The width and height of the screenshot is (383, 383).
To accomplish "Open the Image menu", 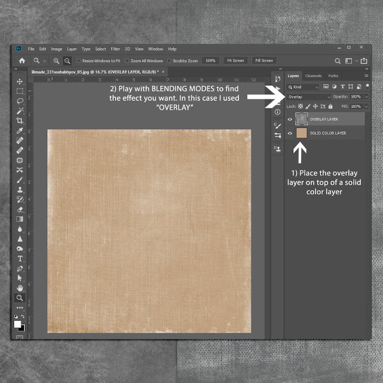I will 56,49.
